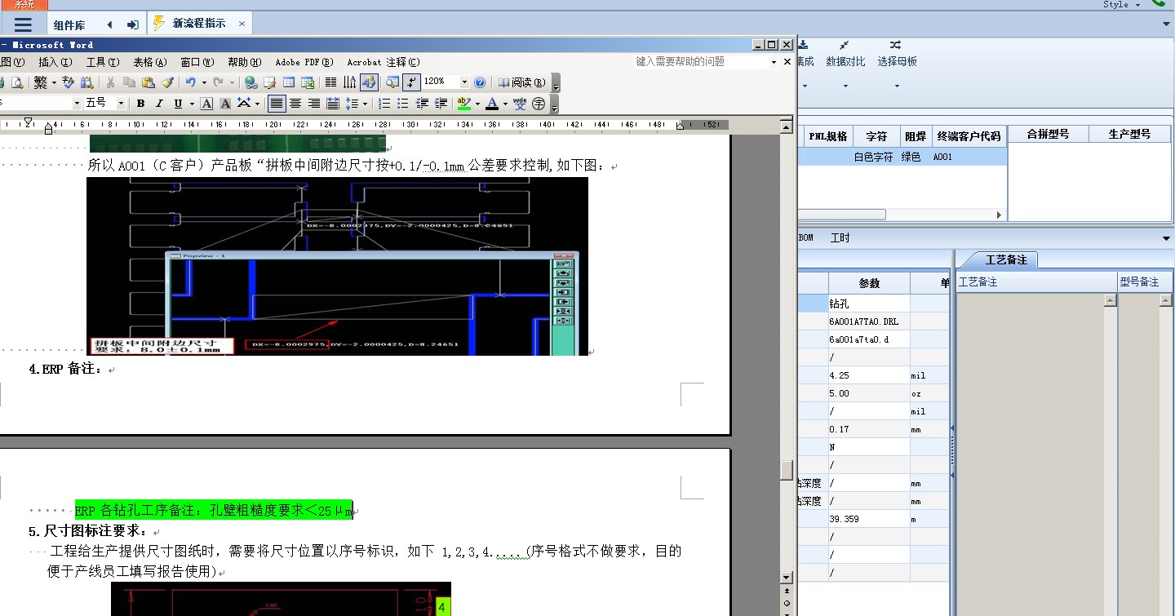The image size is (1175, 616).
Task: Click the 数据对比 compare arrows icon
Action: [845, 45]
